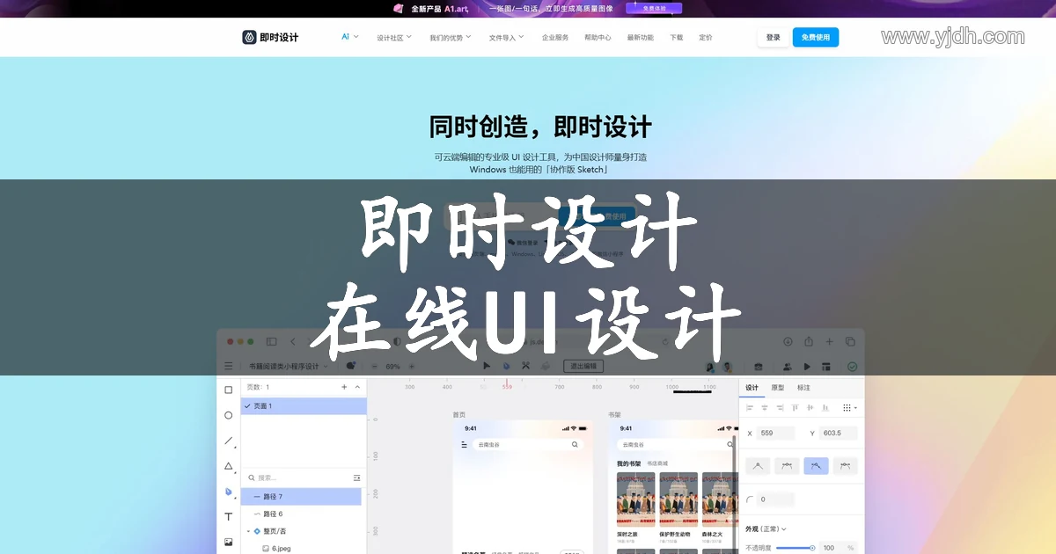
Task: Open the 最新功能 link
Action: [x=641, y=38]
